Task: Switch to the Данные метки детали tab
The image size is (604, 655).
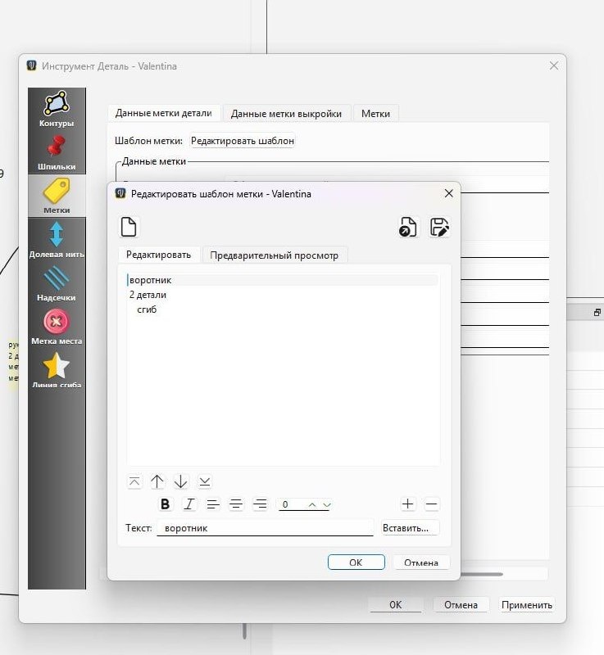Action: click(163, 113)
